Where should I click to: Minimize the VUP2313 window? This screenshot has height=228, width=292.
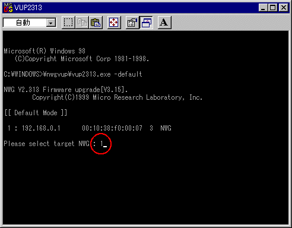click(x=264, y=8)
